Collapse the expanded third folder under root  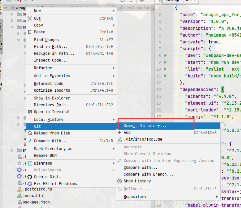[x=12, y=27]
